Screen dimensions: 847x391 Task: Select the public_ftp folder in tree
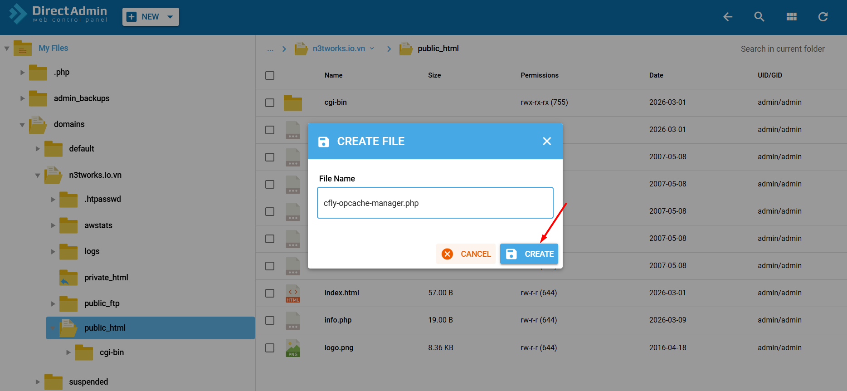coord(102,303)
